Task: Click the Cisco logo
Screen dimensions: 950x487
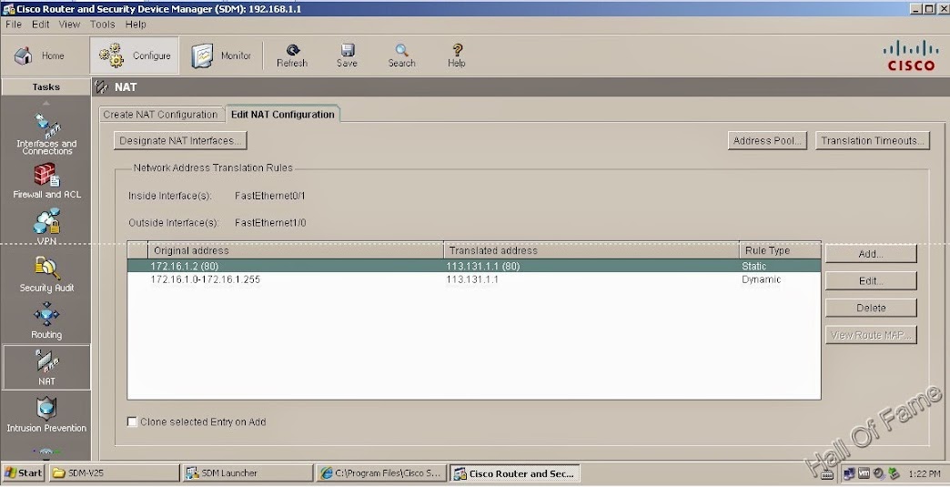Action: (911, 56)
